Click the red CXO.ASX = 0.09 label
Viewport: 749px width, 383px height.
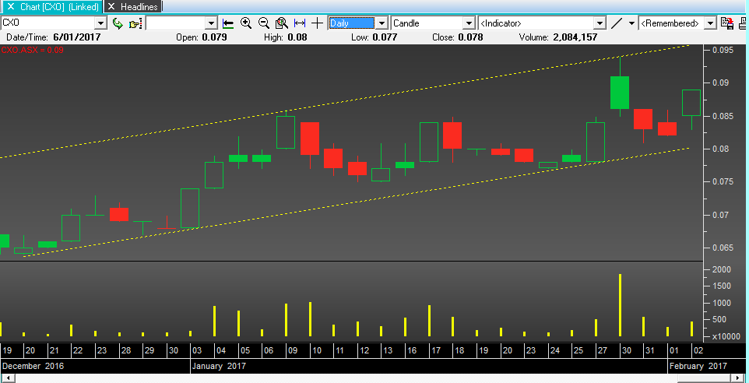[x=33, y=50]
